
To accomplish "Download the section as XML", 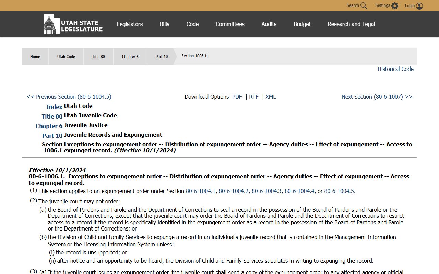I will pyautogui.click(x=271, y=97).
